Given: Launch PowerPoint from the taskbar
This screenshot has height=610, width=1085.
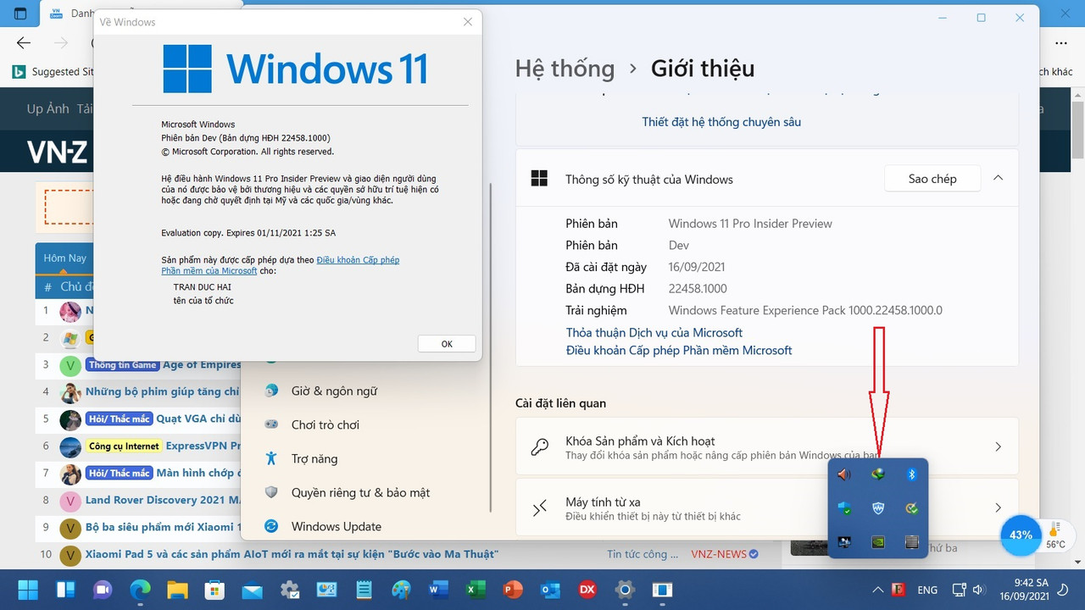Looking at the screenshot, I should (513, 590).
